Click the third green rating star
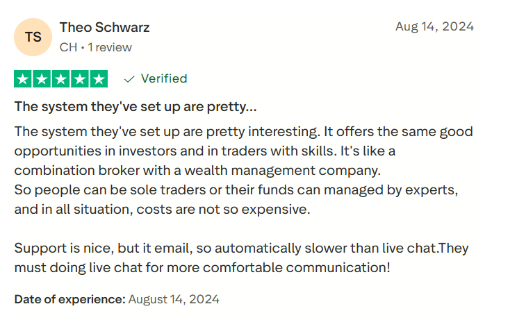 61,79
